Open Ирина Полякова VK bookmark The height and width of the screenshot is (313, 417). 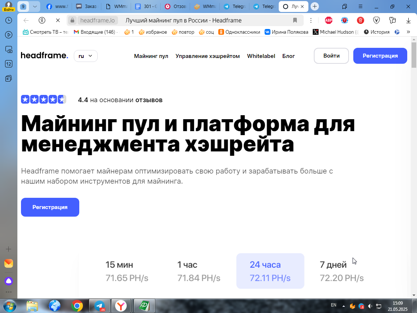click(x=286, y=32)
